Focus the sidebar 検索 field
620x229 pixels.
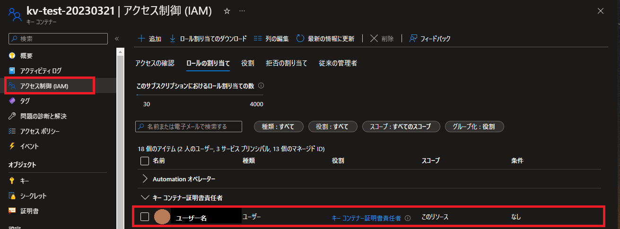click(58, 39)
